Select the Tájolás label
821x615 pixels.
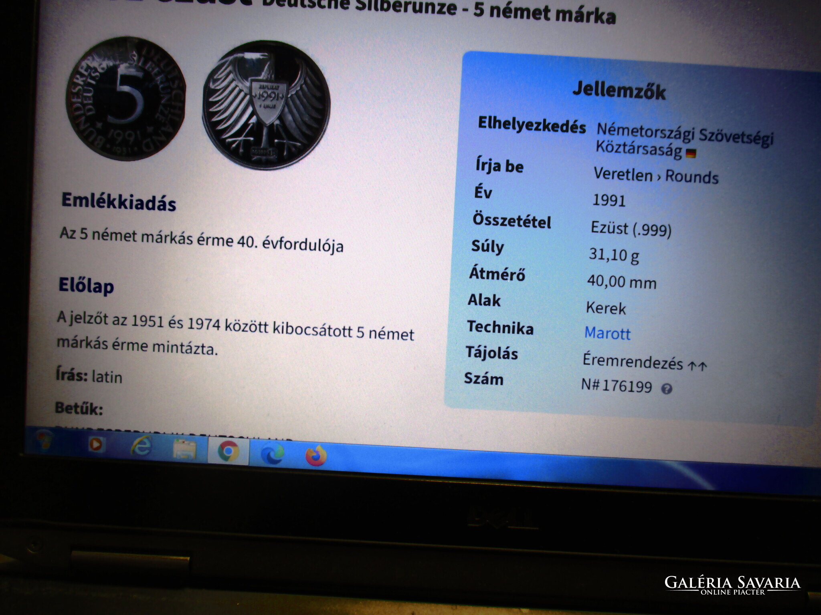(x=492, y=353)
